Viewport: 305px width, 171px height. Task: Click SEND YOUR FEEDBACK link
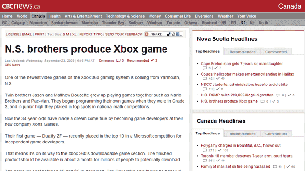124,34
